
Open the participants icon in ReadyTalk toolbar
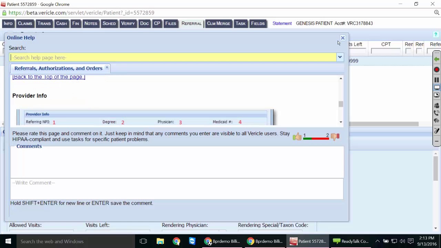(x=437, y=105)
